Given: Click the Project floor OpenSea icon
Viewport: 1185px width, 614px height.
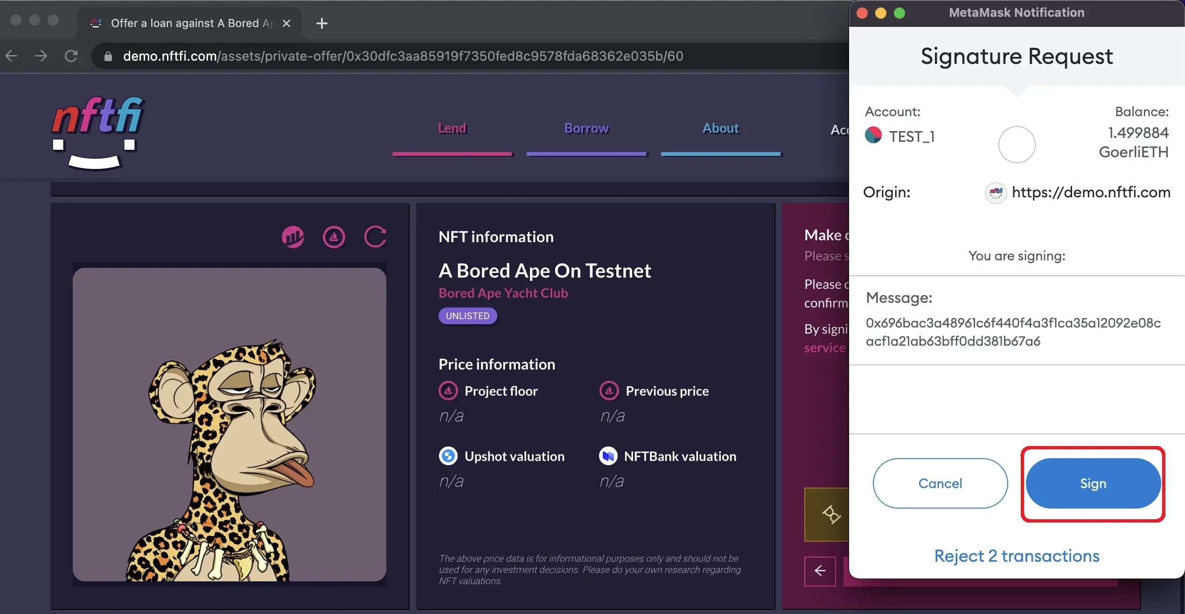Looking at the screenshot, I should coord(448,391).
